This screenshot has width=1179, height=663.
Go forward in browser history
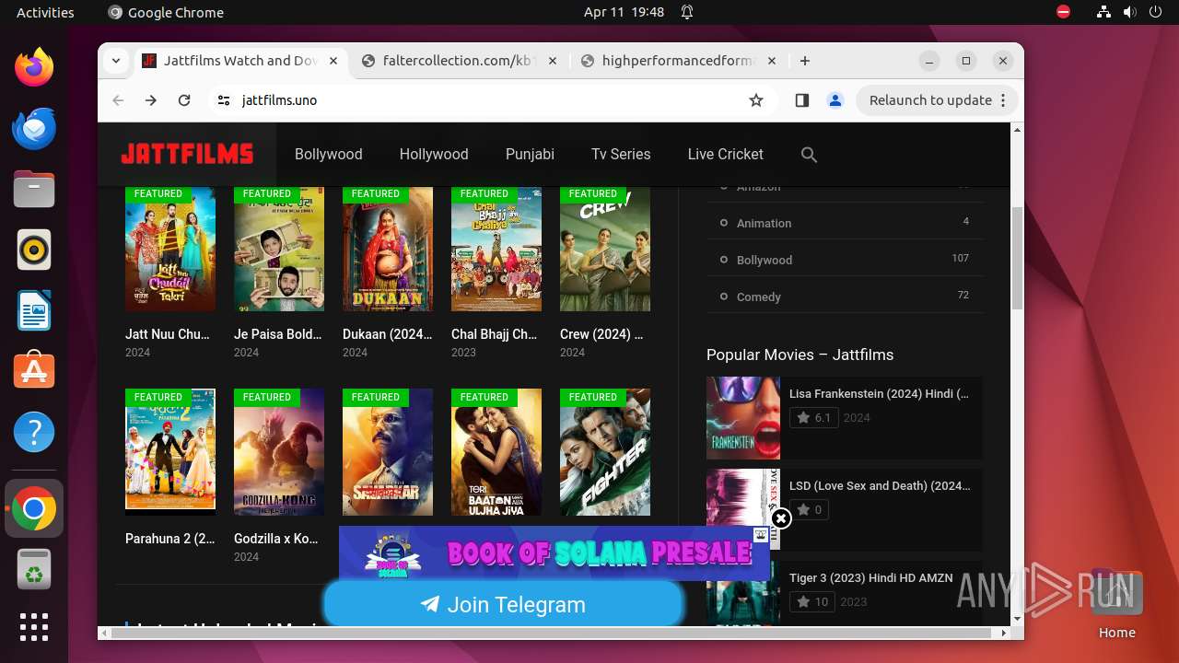[151, 100]
